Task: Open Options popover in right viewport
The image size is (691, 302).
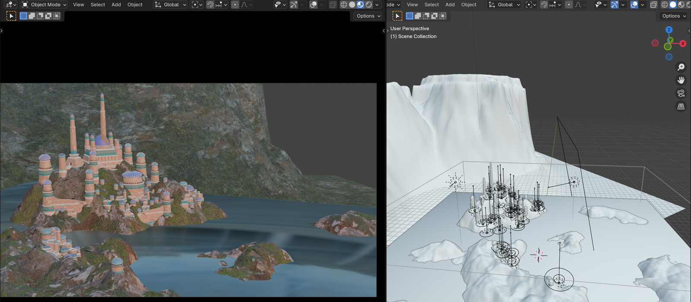Action: pyautogui.click(x=674, y=16)
